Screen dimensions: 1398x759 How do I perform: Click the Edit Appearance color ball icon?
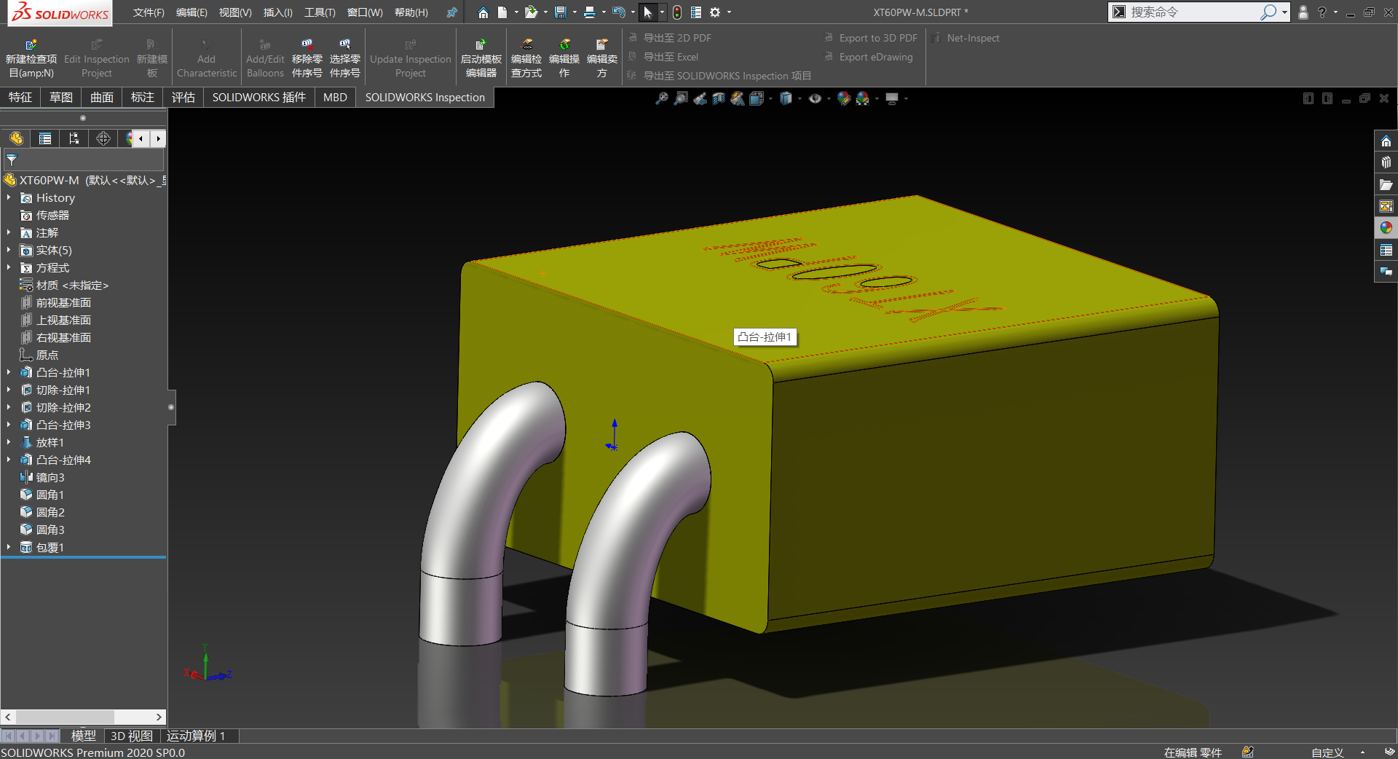(844, 98)
